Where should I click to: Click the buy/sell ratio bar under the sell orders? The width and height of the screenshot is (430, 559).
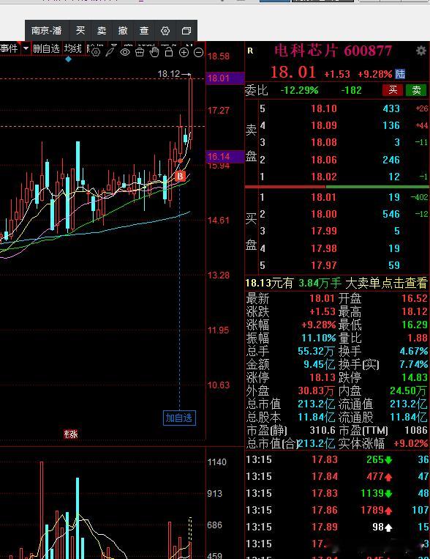point(336,186)
